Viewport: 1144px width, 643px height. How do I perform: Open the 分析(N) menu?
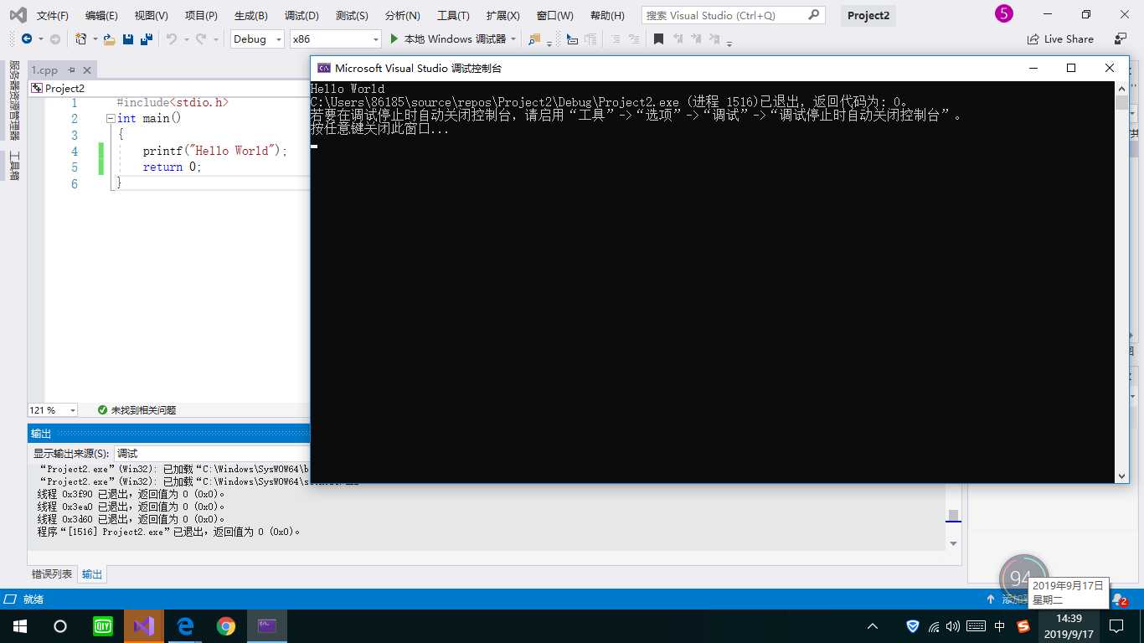pos(402,15)
